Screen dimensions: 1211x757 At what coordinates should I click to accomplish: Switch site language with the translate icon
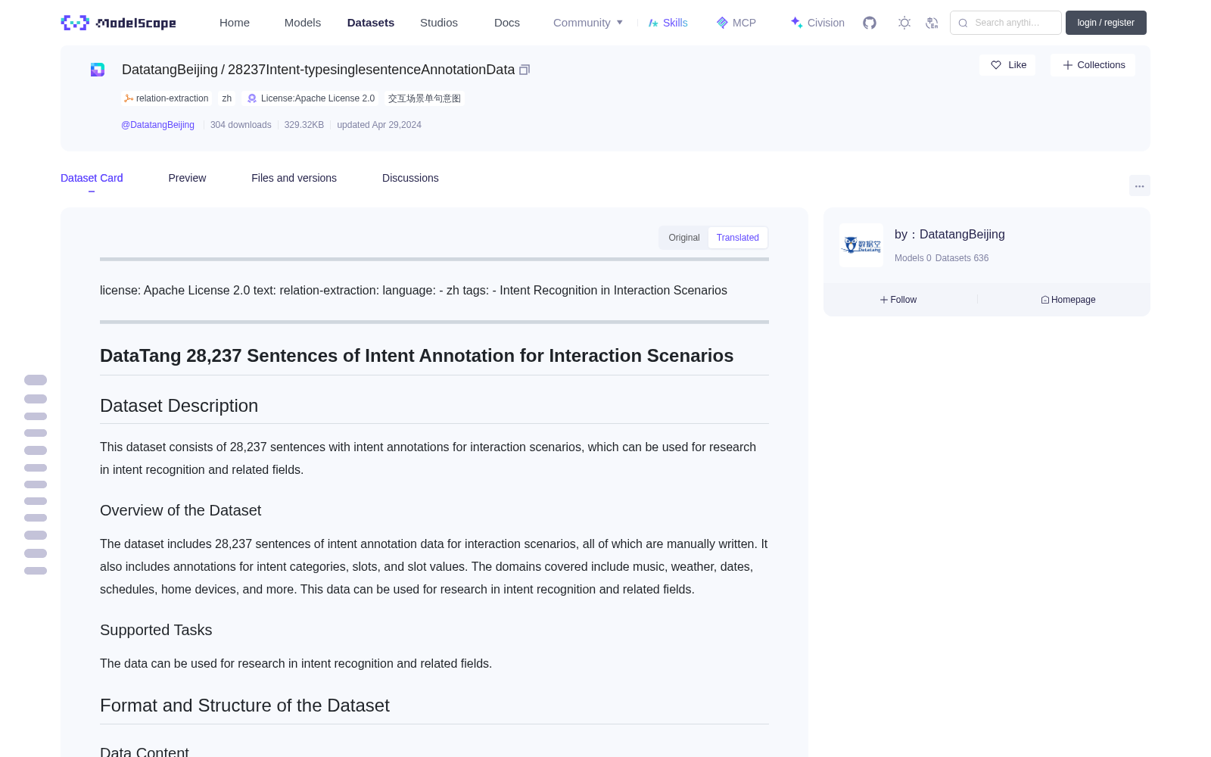932,23
